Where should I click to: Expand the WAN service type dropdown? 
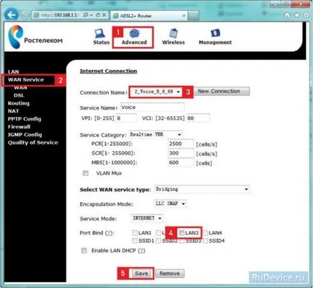[202, 189]
